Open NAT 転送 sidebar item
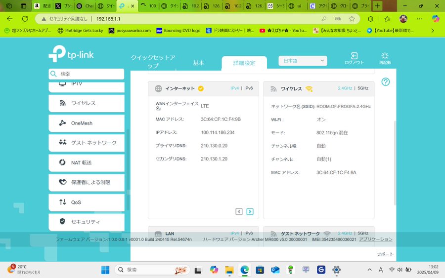This screenshot has height=278, width=445. click(x=86, y=162)
